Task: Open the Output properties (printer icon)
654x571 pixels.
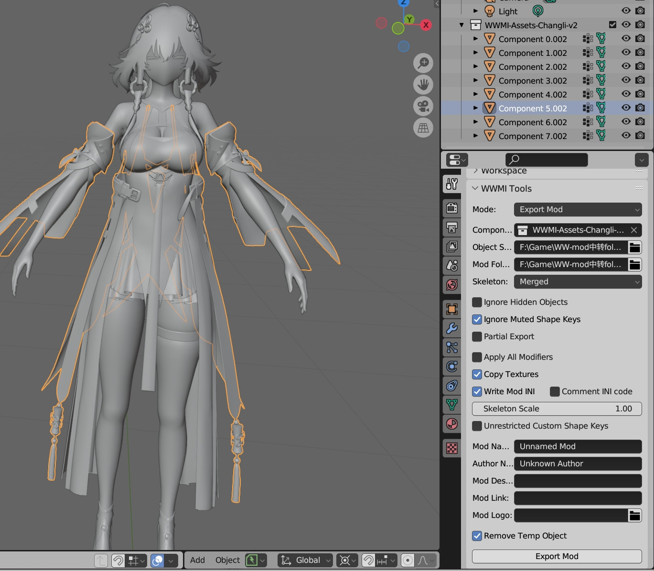Action: (x=451, y=228)
